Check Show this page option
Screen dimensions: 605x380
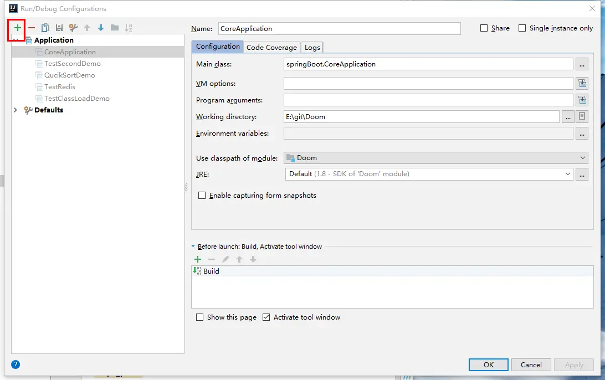point(199,317)
